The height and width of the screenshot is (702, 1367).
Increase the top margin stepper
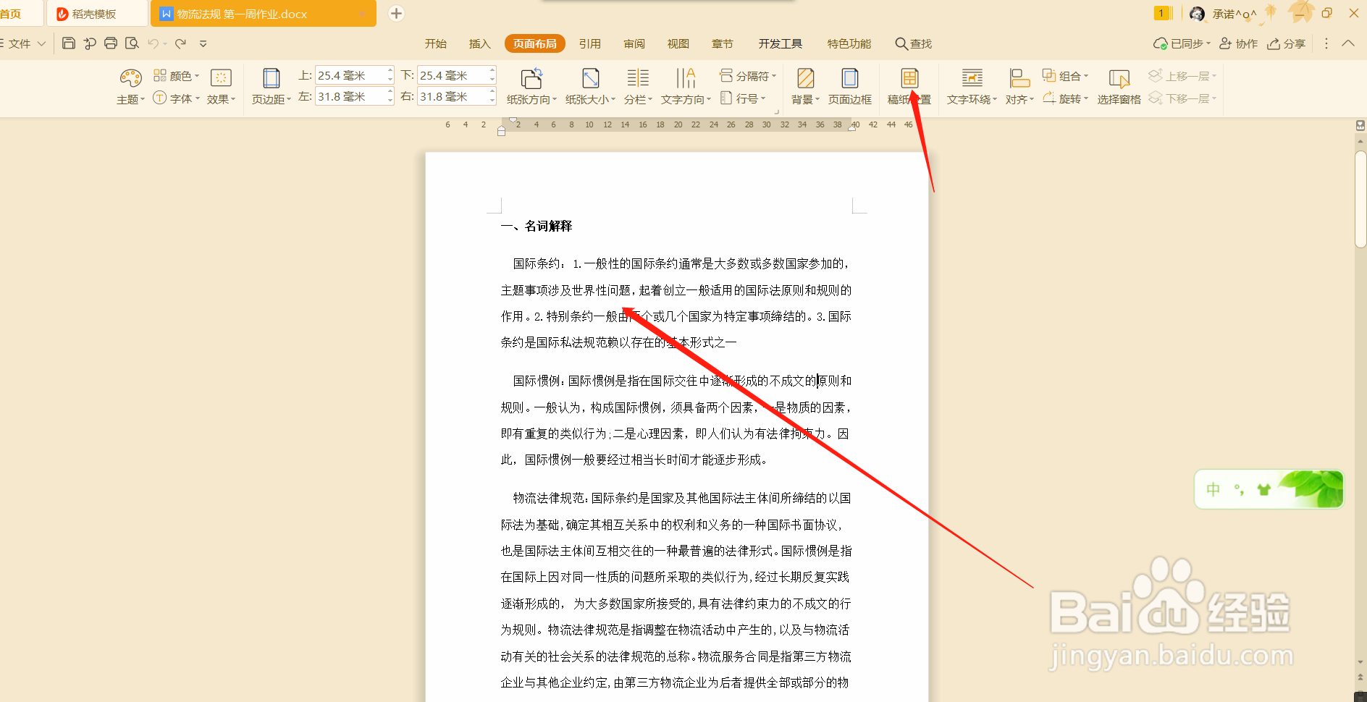click(x=390, y=71)
